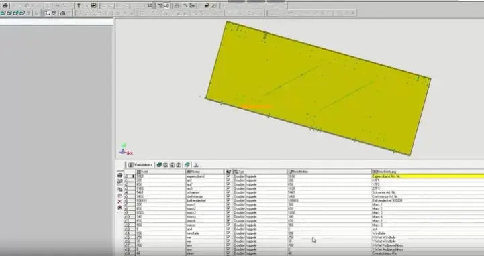Select the 'Mass 1' description cell
The height and width of the screenshot is (256, 484).
428,204
